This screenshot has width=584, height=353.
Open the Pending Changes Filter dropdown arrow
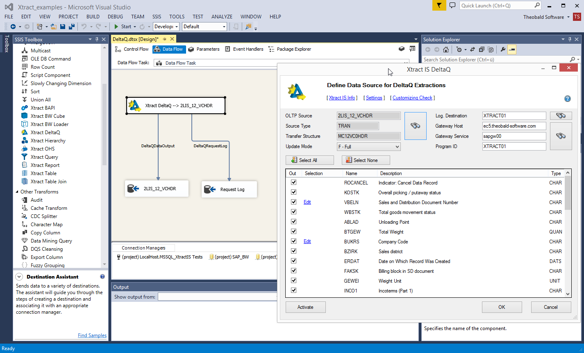(x=466, y=49)
